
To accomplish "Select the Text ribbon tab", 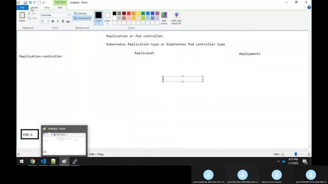I will (60, 8).
